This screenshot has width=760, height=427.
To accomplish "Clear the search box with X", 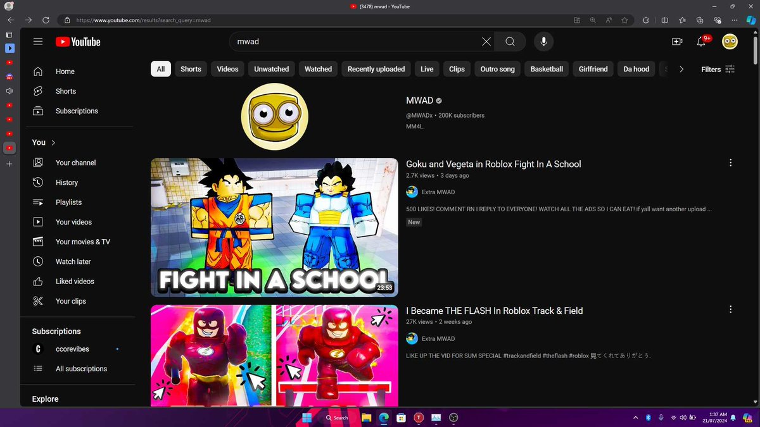I will (x=486, y=42).
